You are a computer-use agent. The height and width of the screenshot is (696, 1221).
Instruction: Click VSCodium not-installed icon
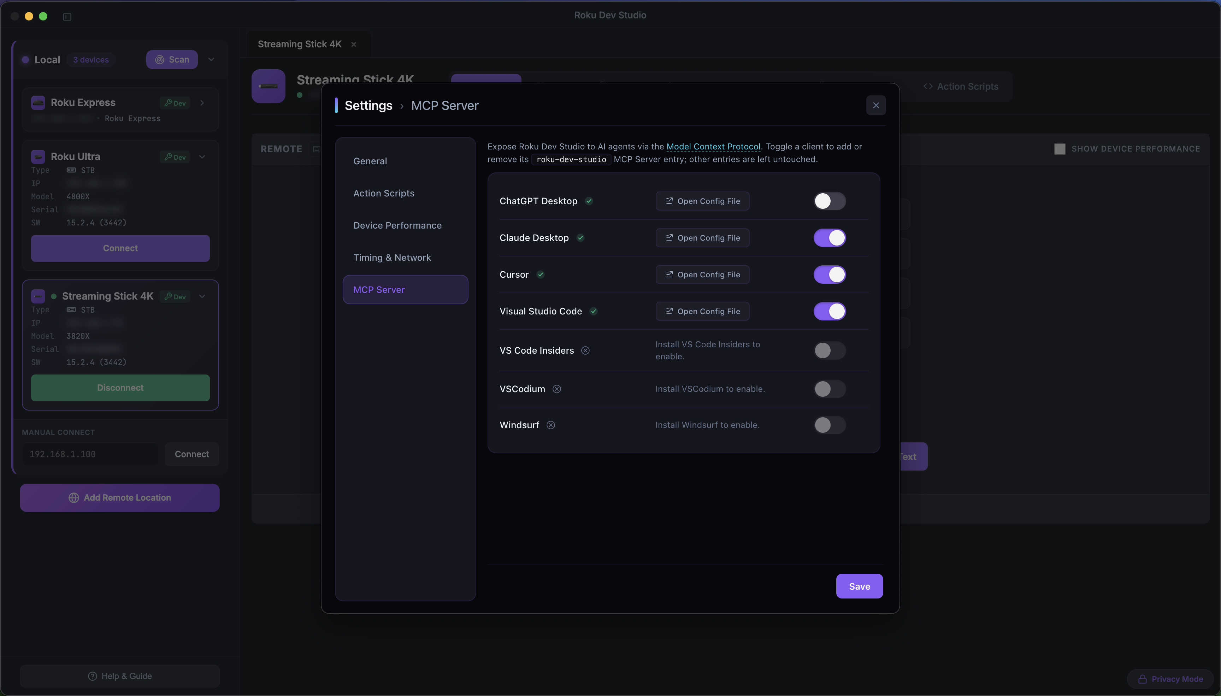pos(557,389)
